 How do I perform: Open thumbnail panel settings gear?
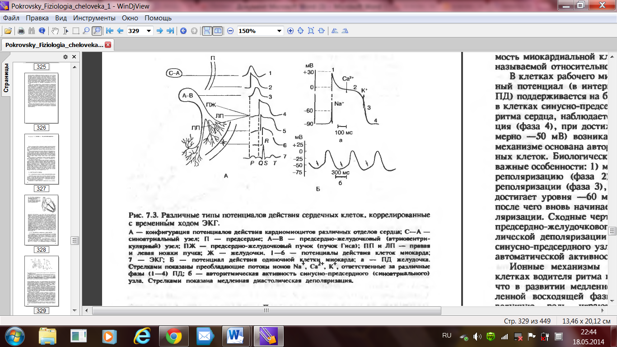click(x=65, y=57)
